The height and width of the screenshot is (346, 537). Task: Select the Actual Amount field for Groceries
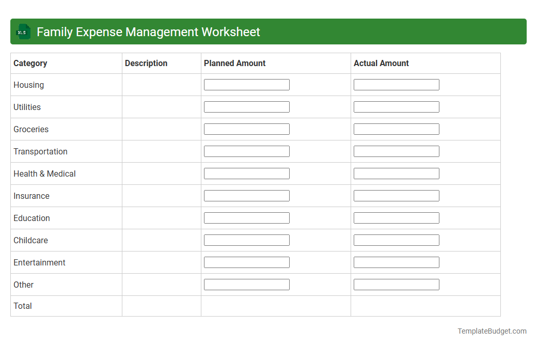pos(396,129)
